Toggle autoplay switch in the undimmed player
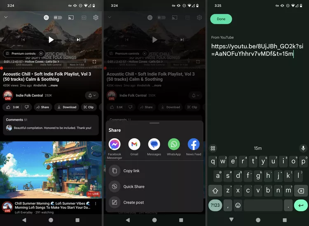The image size is (309, 226). click(58, 18)
